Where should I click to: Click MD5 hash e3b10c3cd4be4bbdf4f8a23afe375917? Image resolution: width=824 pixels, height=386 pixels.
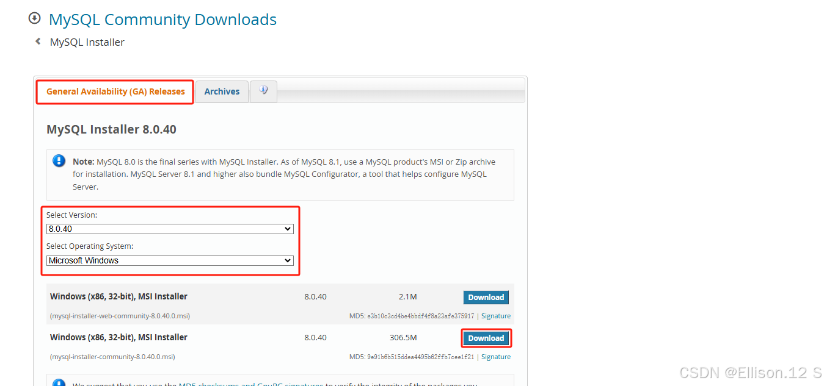(420, 316)
